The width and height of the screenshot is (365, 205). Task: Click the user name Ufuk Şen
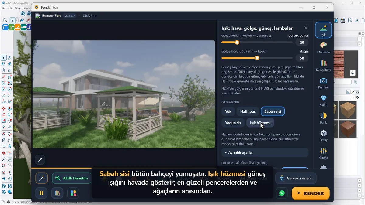(x=89, y=16)
